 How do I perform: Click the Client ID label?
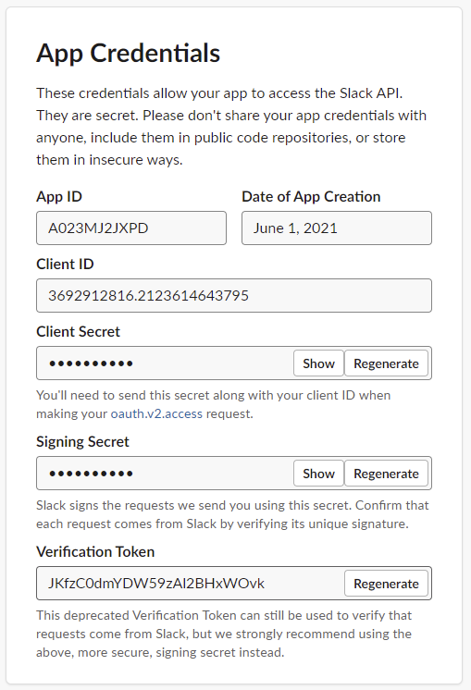point(65,264)
